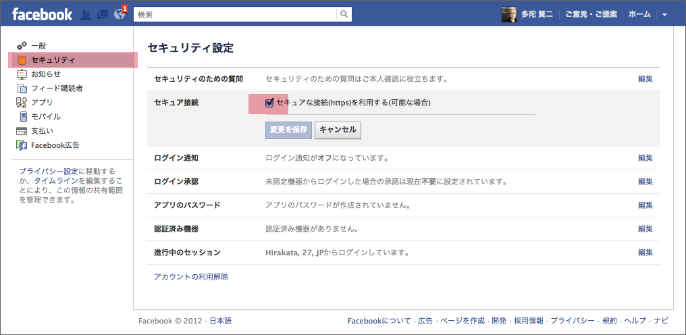Edit 認証済み機器 row
The width and height of the screenshot is (686, 335).
[645, 229]
